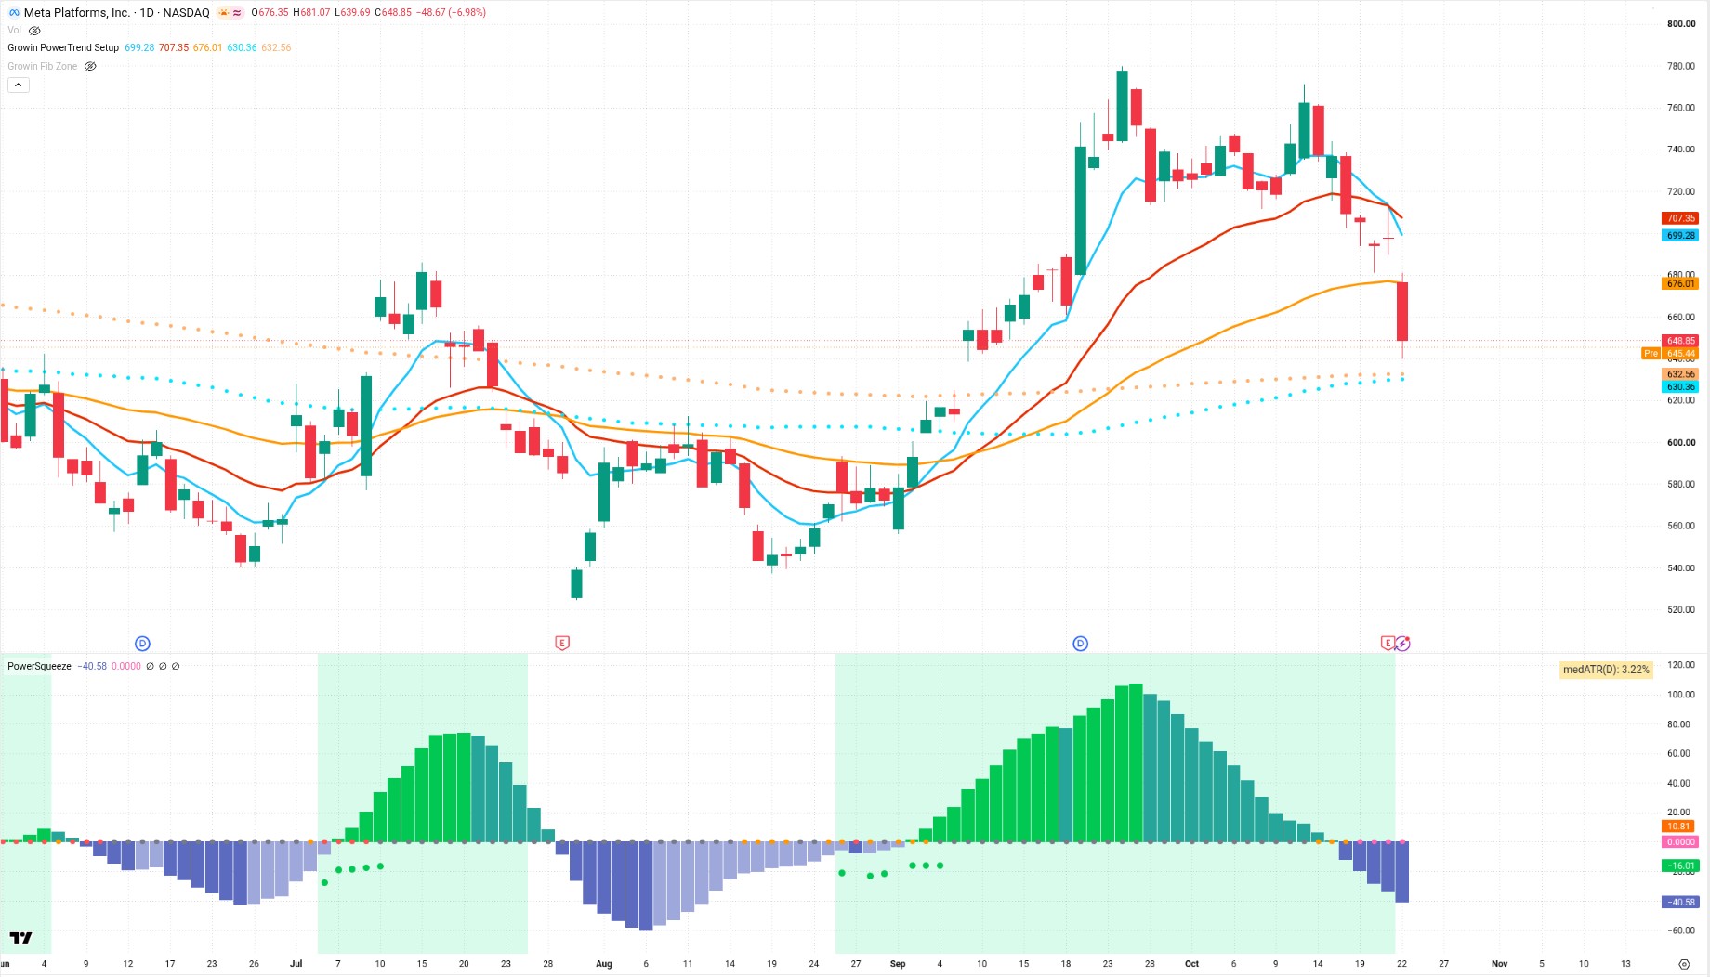
Task: Click the Meta Platforms, Inc. symbol title
Action: point(76,13)
